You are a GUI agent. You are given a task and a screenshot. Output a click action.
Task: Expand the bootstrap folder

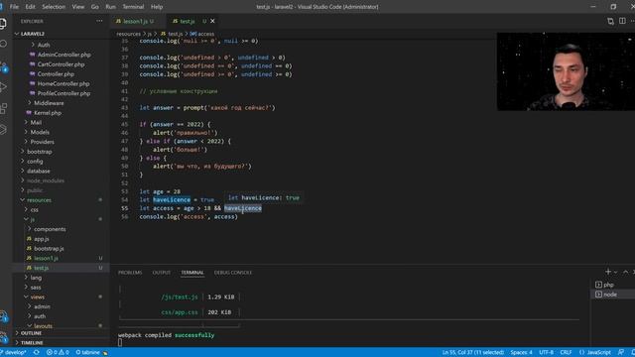(40, 152)
